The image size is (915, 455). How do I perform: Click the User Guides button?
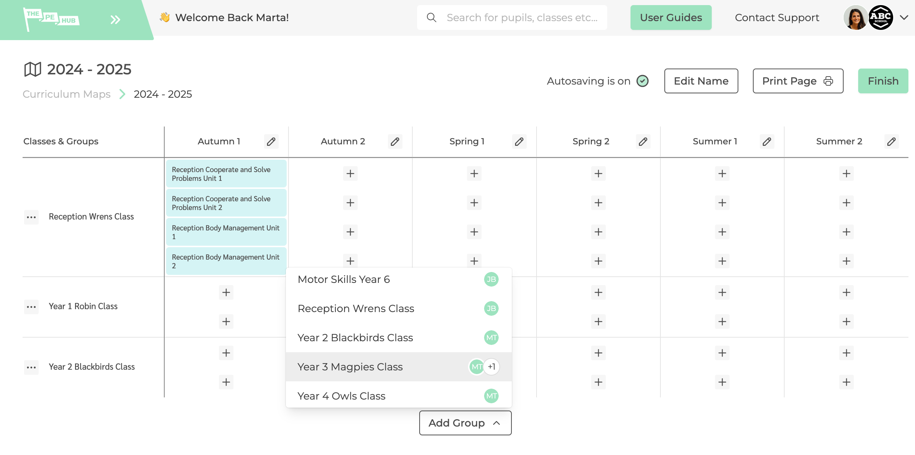671,17
